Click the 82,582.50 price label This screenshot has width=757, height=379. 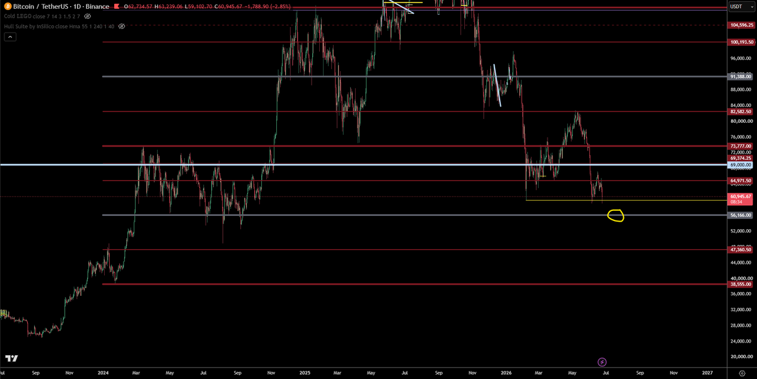click(x=741, y=111)
